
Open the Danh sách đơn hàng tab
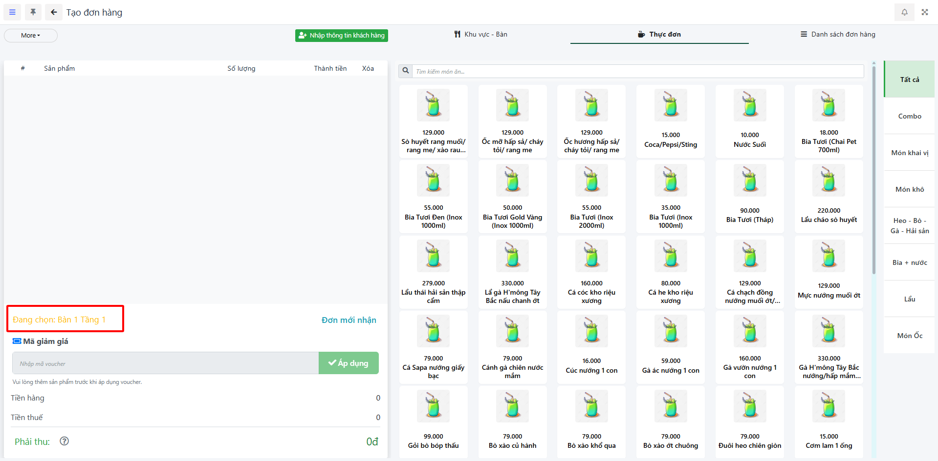[838, 35]
